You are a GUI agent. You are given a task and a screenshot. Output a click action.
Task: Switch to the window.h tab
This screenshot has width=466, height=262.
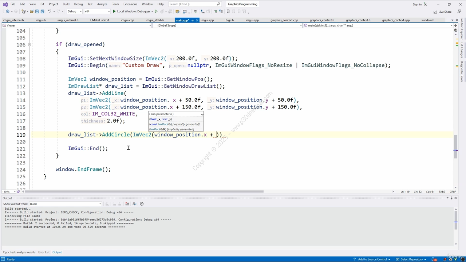pyautogui.click(x=428, y=20)
